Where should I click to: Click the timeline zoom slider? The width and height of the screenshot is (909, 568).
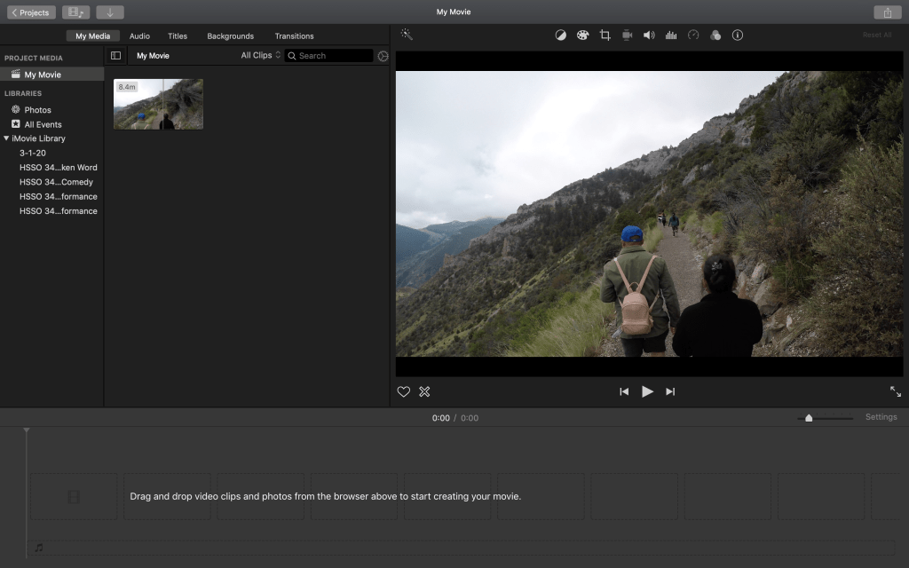click(x=809, y=418)
